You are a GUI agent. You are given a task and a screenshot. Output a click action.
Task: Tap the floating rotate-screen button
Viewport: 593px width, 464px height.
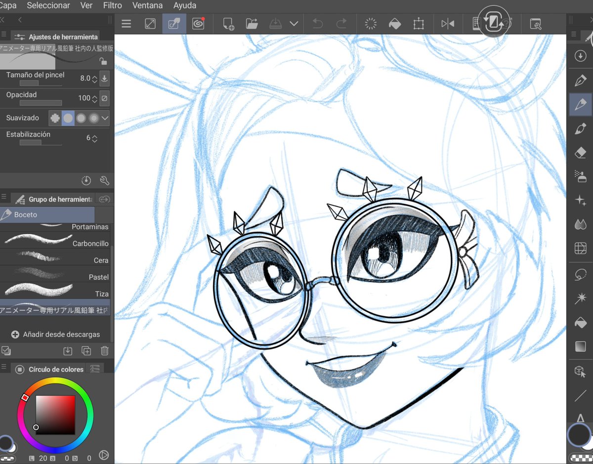pos(493,21)
